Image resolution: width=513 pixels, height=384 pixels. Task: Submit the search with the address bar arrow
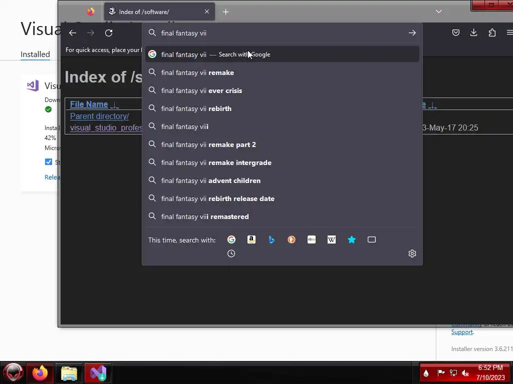point(412,33)
